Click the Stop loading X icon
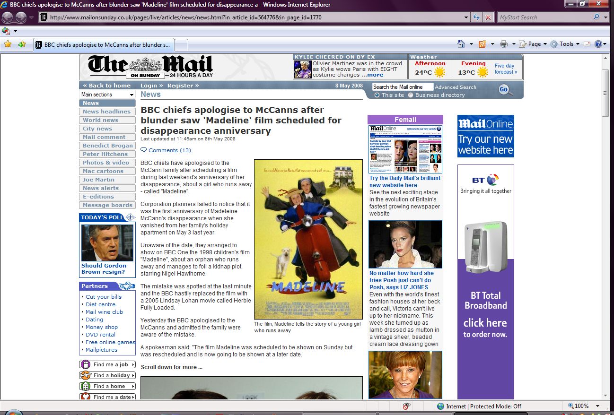This screenshot has height=415, width=614. pos(488,17)
